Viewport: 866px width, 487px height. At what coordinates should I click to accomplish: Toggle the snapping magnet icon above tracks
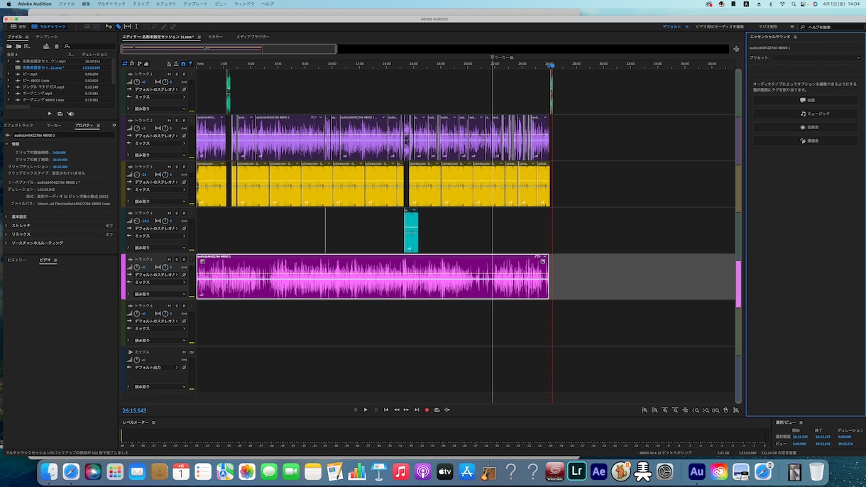[183, 64]
